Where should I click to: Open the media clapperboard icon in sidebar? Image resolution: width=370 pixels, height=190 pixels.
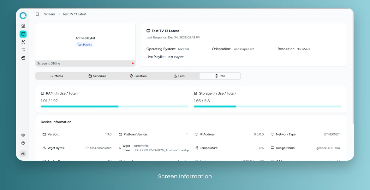point(23,58)
